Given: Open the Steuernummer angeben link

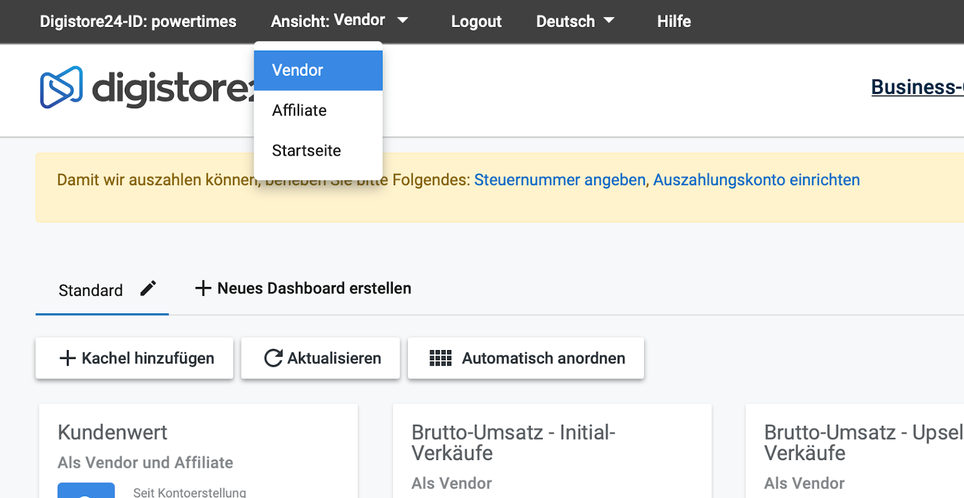Looking at the screenshot, I should tap(560, 180).
